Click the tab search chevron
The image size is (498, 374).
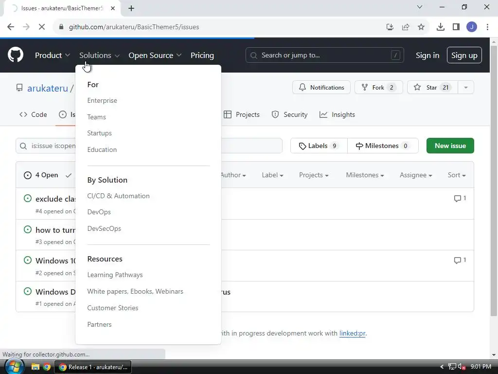pos(420,7)
